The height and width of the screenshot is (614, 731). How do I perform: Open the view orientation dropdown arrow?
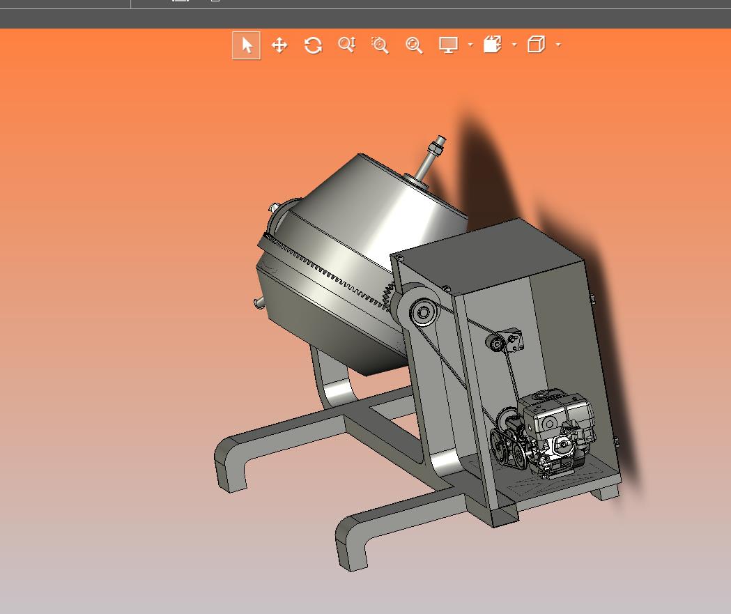(x=558, y=45)
